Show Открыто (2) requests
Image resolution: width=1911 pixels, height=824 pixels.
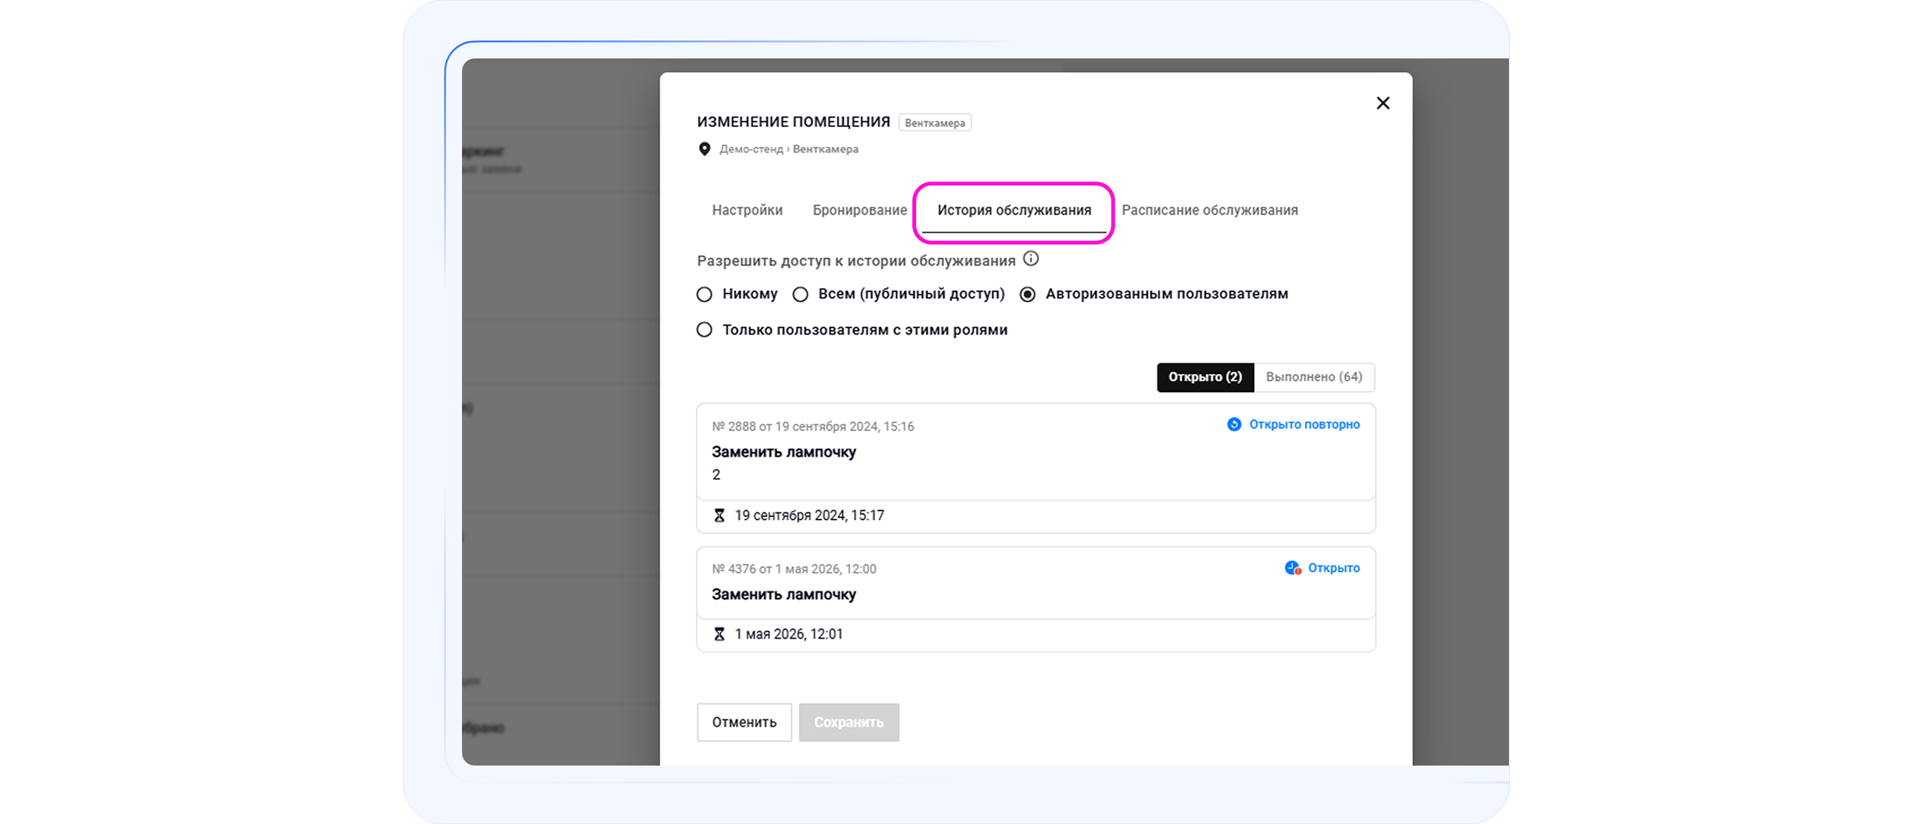click(1205, 377)
